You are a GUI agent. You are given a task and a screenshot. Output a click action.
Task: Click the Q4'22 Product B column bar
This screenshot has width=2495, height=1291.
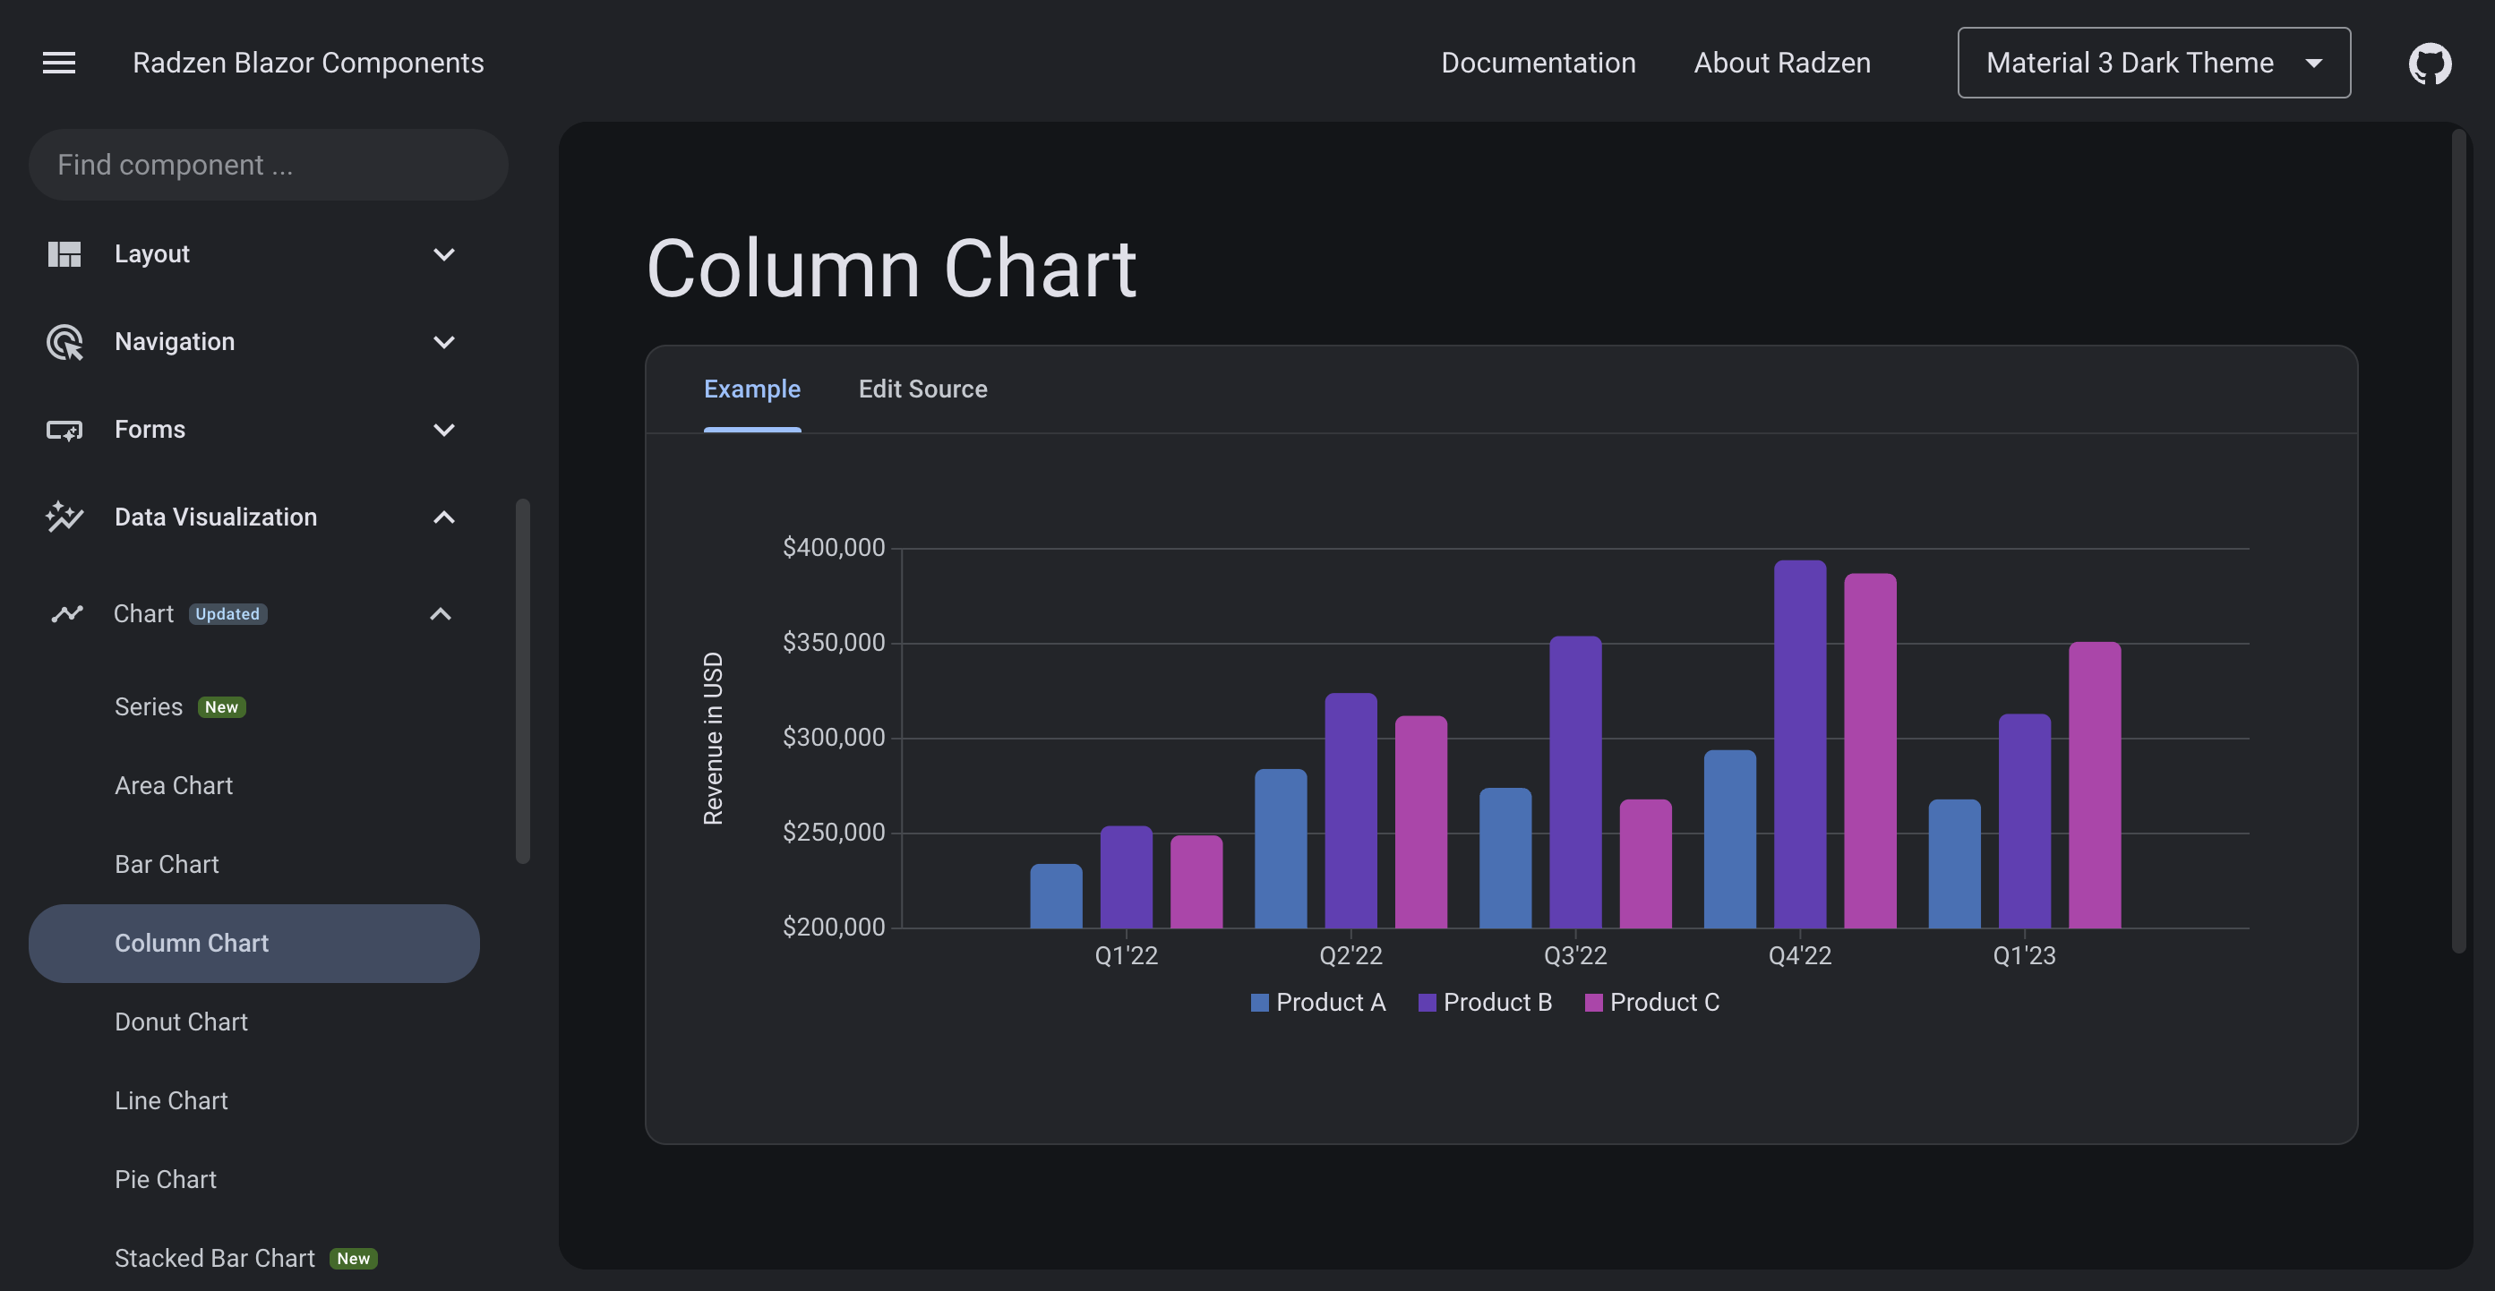(x=1799, y=746)
